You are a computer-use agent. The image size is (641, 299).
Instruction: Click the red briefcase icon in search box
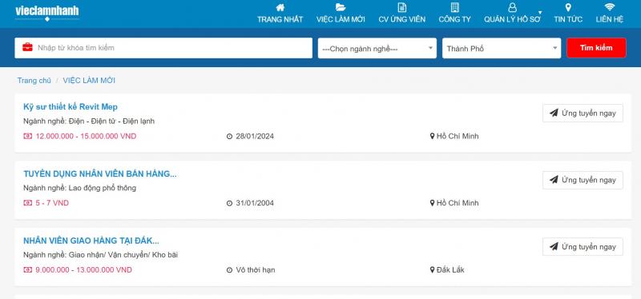point(27,47)
